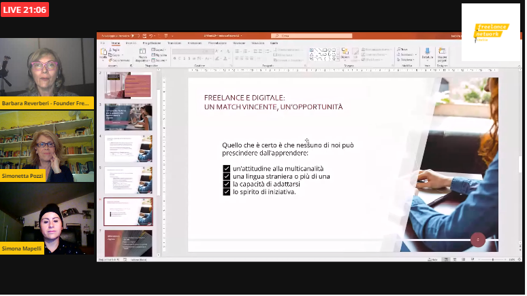This screenshot has height=296, width=527.
Task: Click checkbox bullet beside una lingua straniera
Action: [226, 177]
